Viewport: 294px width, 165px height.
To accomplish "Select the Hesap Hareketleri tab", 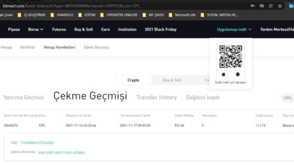I will 59,47.
